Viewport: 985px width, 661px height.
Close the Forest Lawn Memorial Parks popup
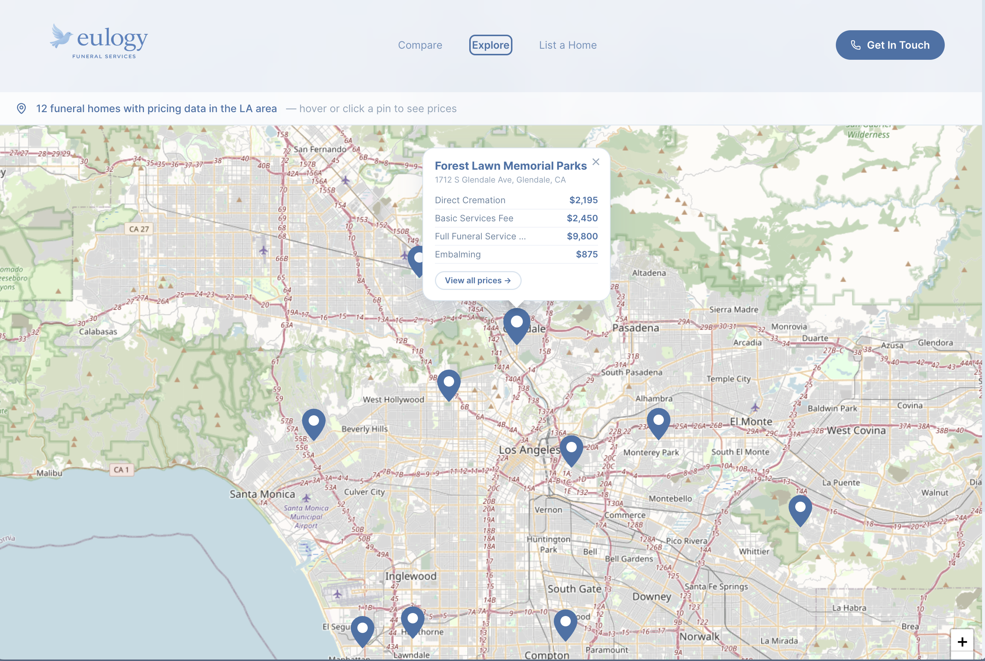(x=595, y=162)
